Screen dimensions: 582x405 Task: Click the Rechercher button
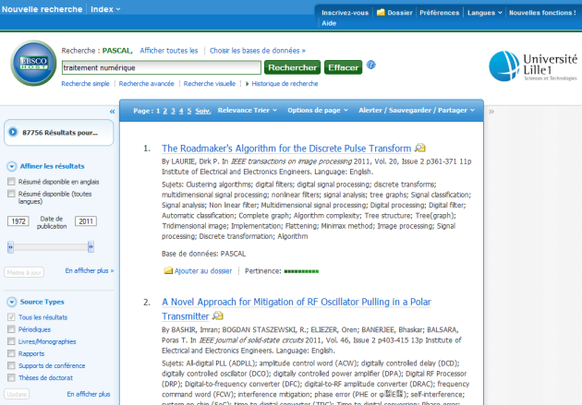click(x=292, y=67)
